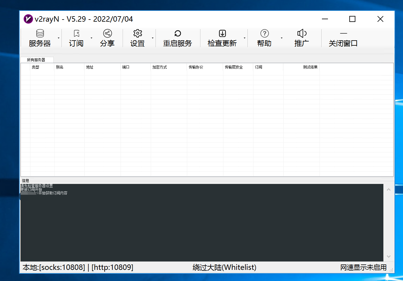Click the 信息 panel label
This screenshot has width=403, height=281.
pyautogui.click(x=26, y=181)
